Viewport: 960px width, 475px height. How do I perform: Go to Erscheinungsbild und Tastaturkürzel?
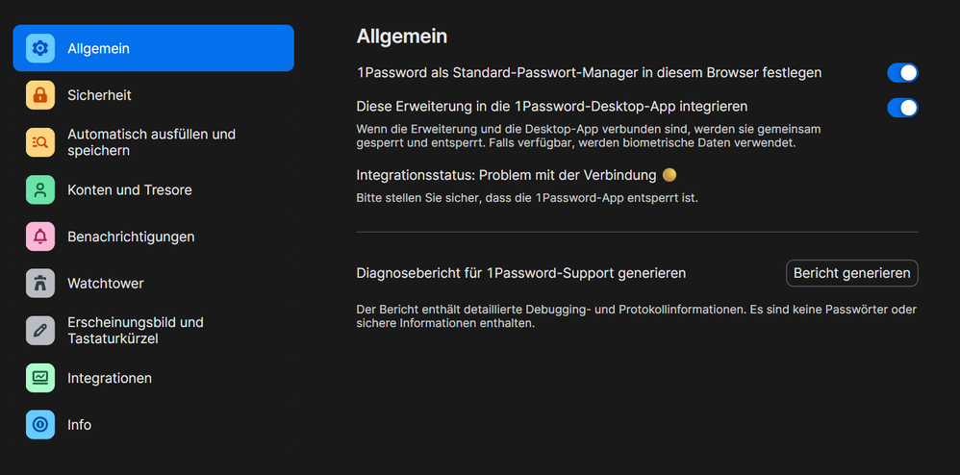(x=135, y=330)
